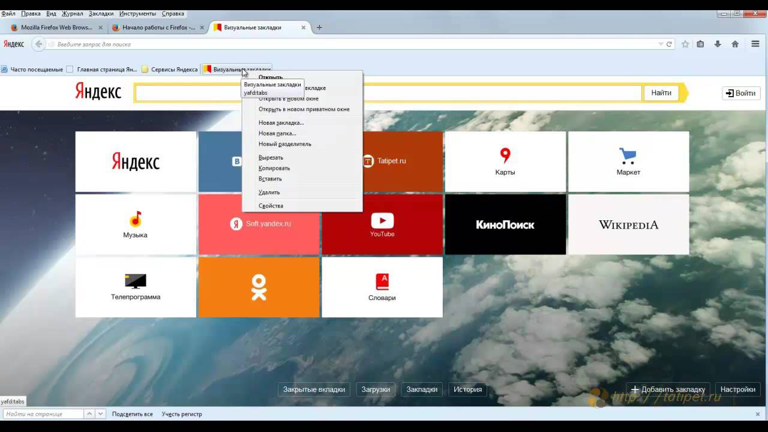Click the Закладки button at bottom
This screenshot has width=768, height=432.
(422, 389)
